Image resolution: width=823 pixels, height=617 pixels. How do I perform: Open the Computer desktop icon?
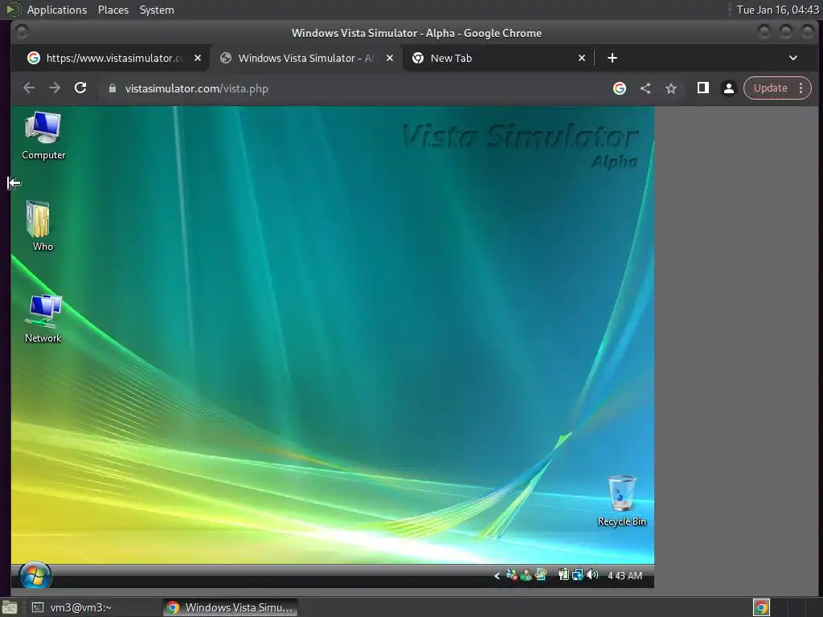43,135
